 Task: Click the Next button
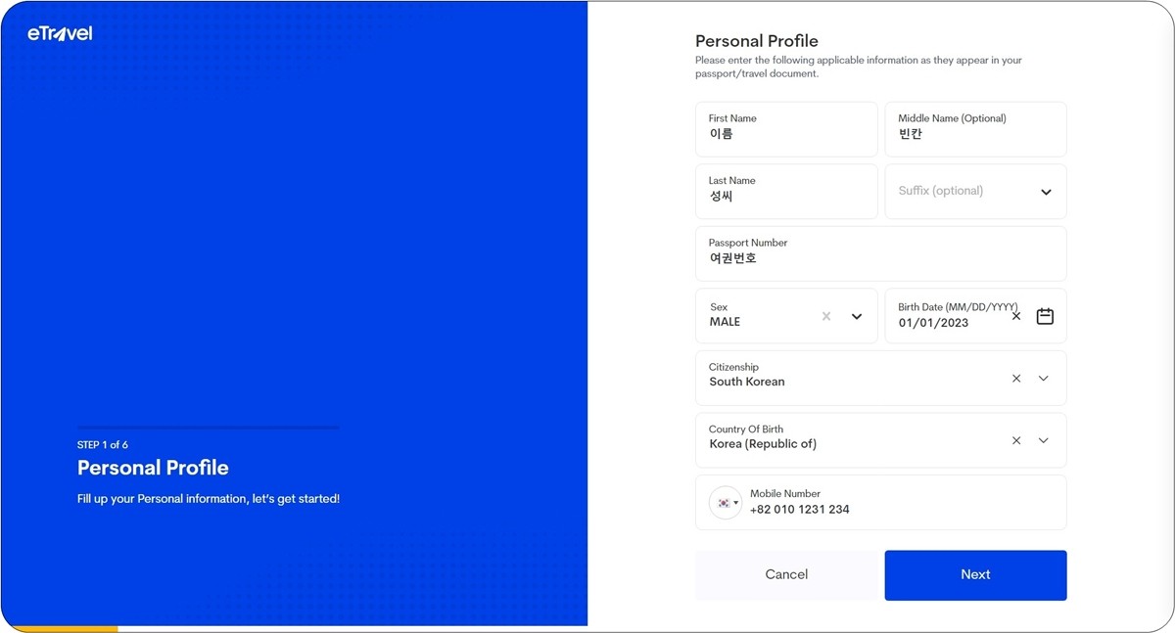pyautogui.click(x=975, y=575)
